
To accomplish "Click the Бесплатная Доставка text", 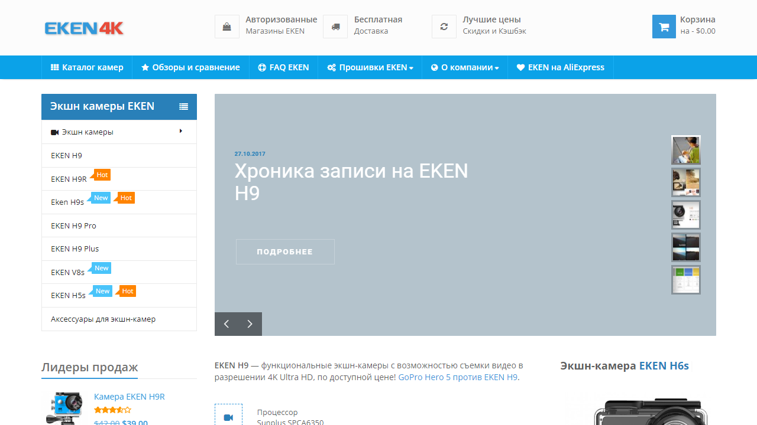I will tap(378, 25).
